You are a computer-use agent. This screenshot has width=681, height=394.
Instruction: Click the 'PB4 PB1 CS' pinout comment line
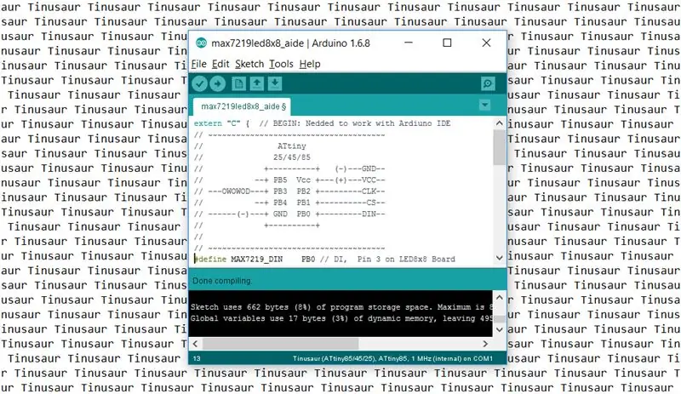289,203
